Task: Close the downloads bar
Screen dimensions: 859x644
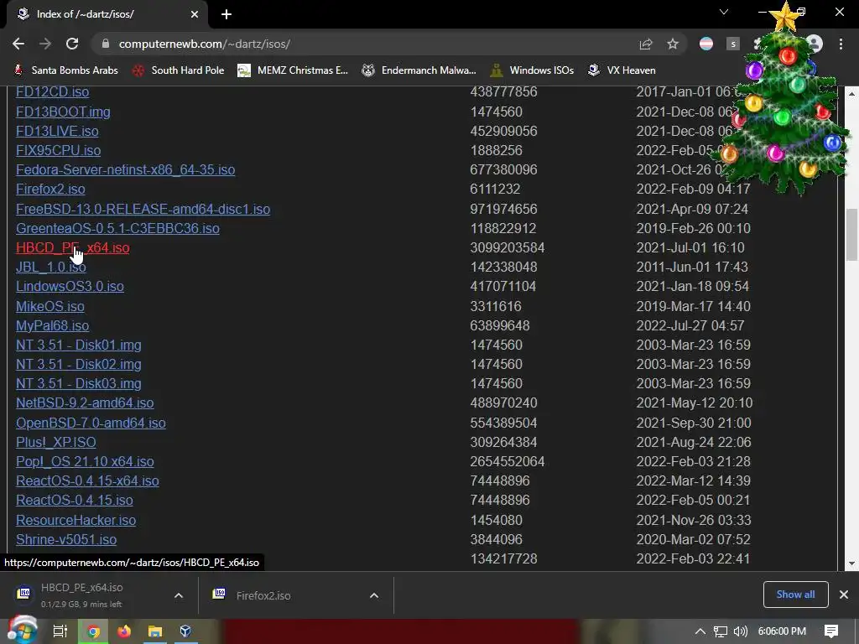Action: (844, 595)
